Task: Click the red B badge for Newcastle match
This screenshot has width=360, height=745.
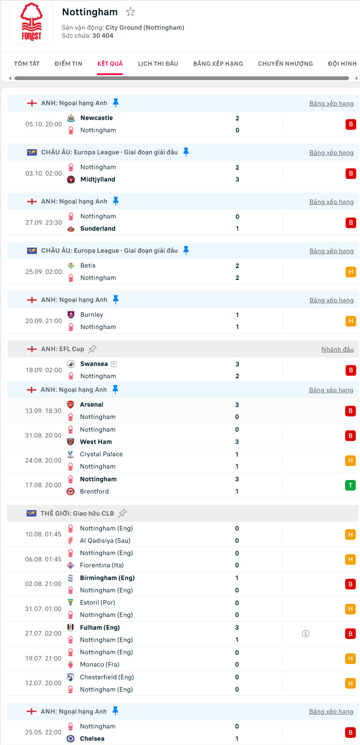Action: click(x=350, y=124)
